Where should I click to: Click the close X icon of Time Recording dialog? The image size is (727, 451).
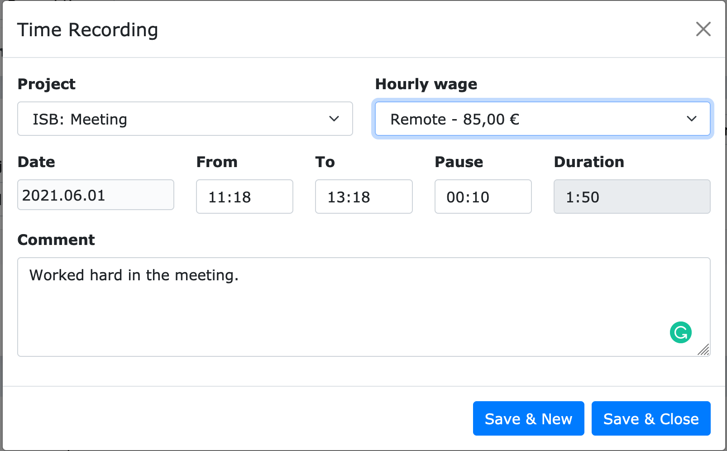(x=703, y=29)
